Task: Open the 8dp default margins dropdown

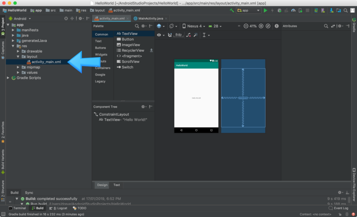Action: coord(178,35)
